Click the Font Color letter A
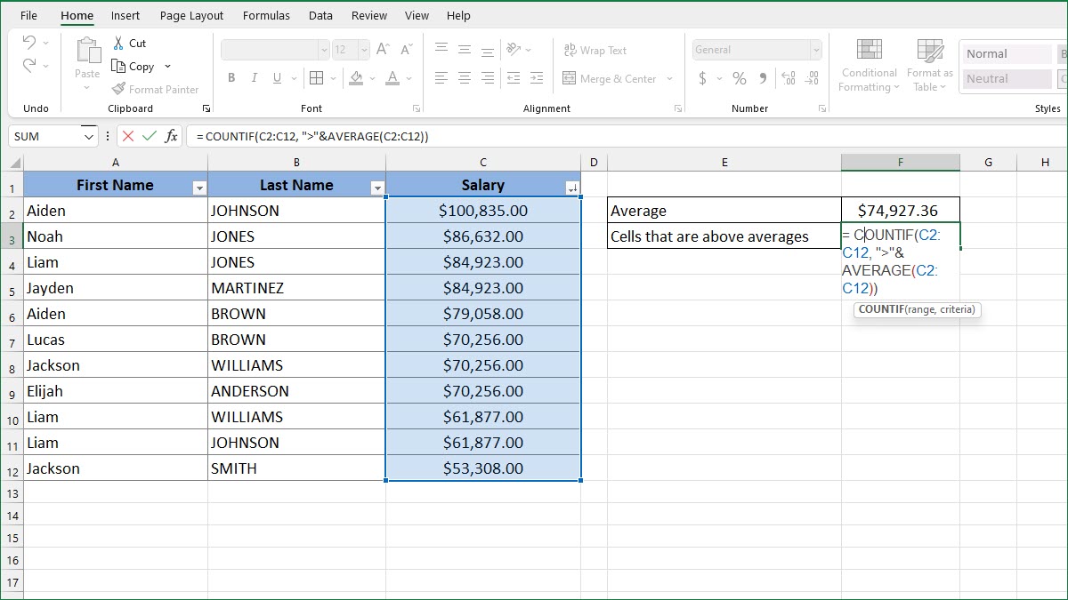 click(392, 78)
